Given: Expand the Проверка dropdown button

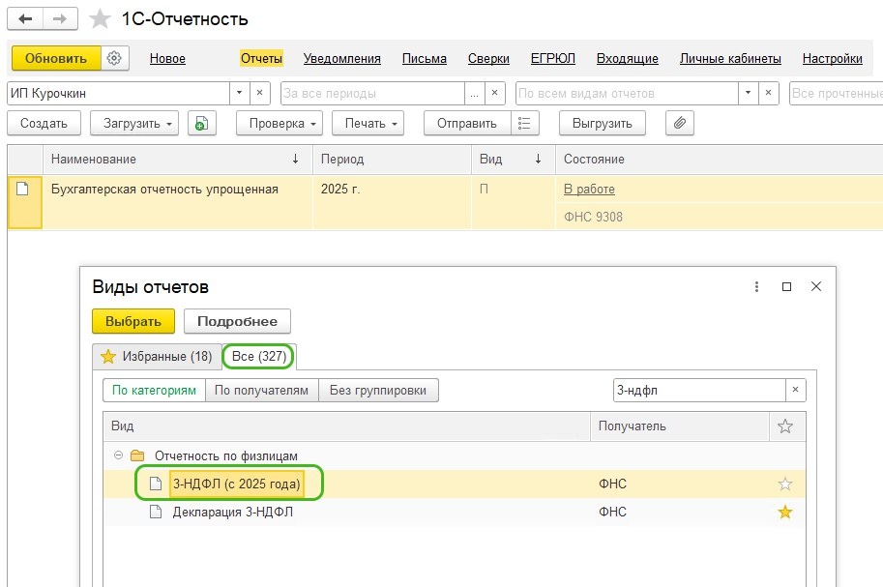Looking at the screenshot, I should click(x=280, y=124).
